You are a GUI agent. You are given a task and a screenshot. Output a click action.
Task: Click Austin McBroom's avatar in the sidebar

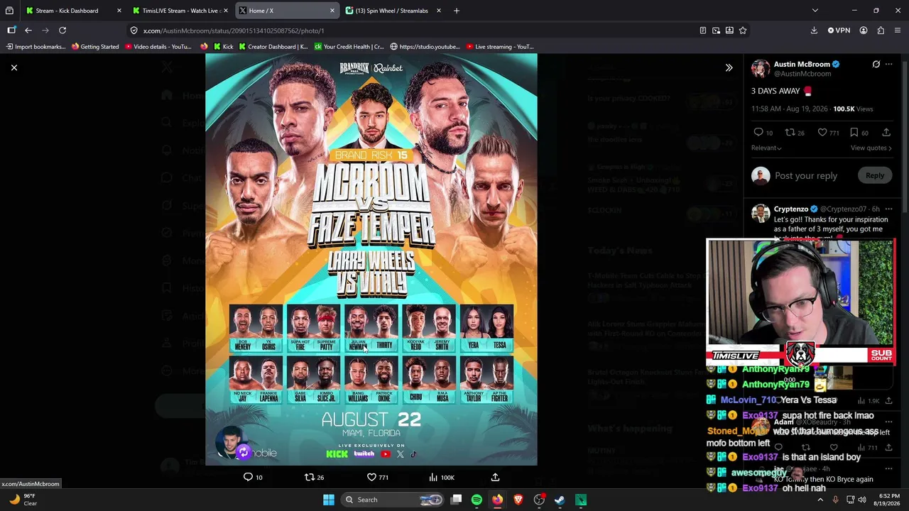click(x=761, y=68)
